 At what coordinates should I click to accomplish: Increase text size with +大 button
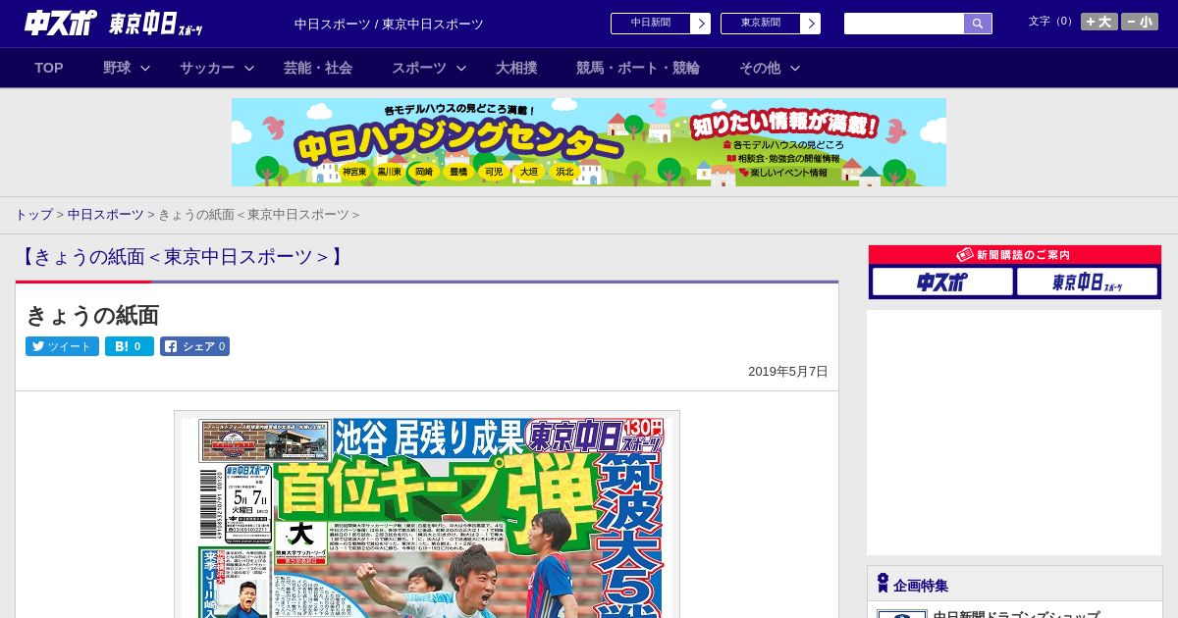pos(1099,22)
